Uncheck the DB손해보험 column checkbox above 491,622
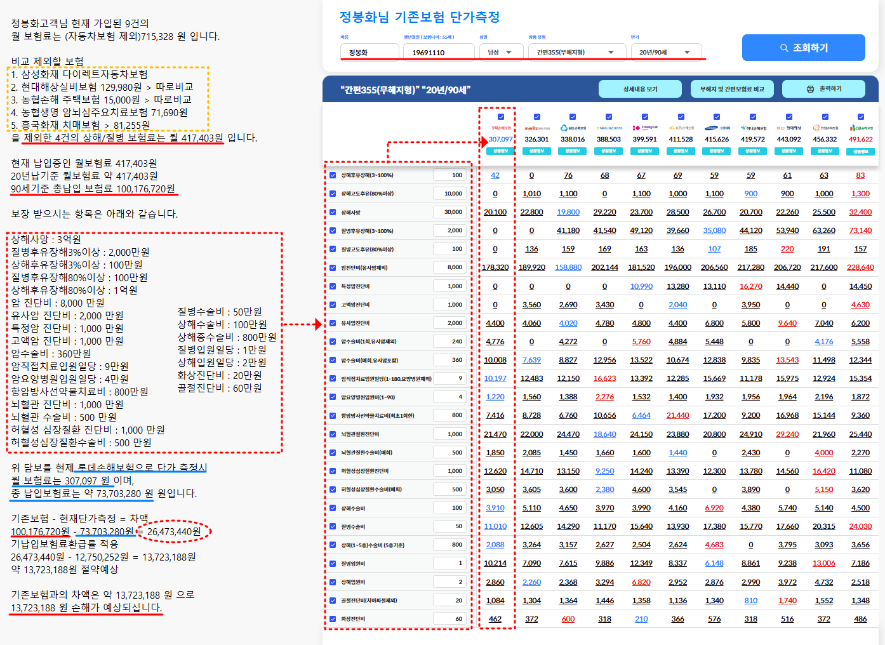 pos(861,117)
